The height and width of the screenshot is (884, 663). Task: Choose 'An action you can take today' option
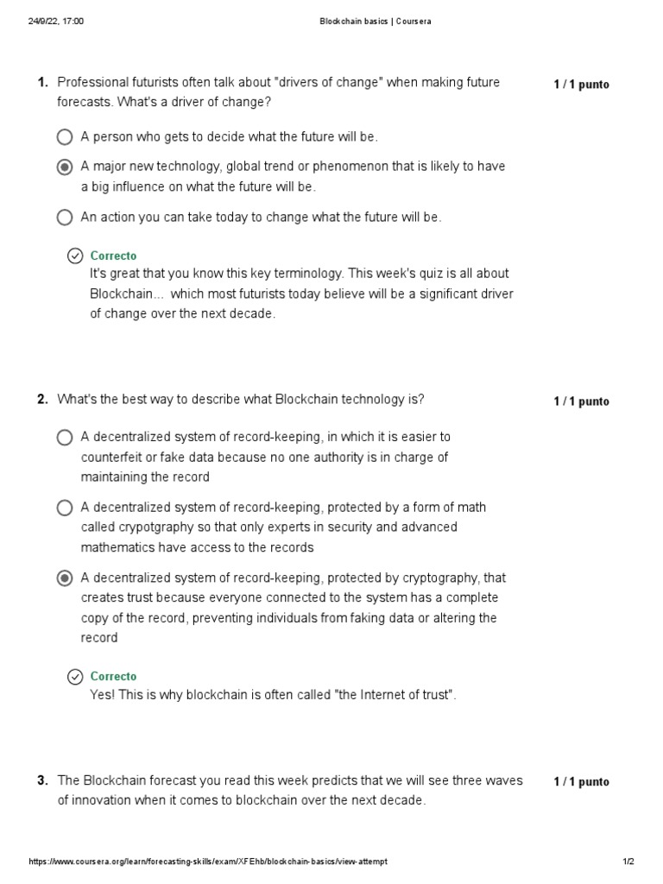(x=65, y=218)
